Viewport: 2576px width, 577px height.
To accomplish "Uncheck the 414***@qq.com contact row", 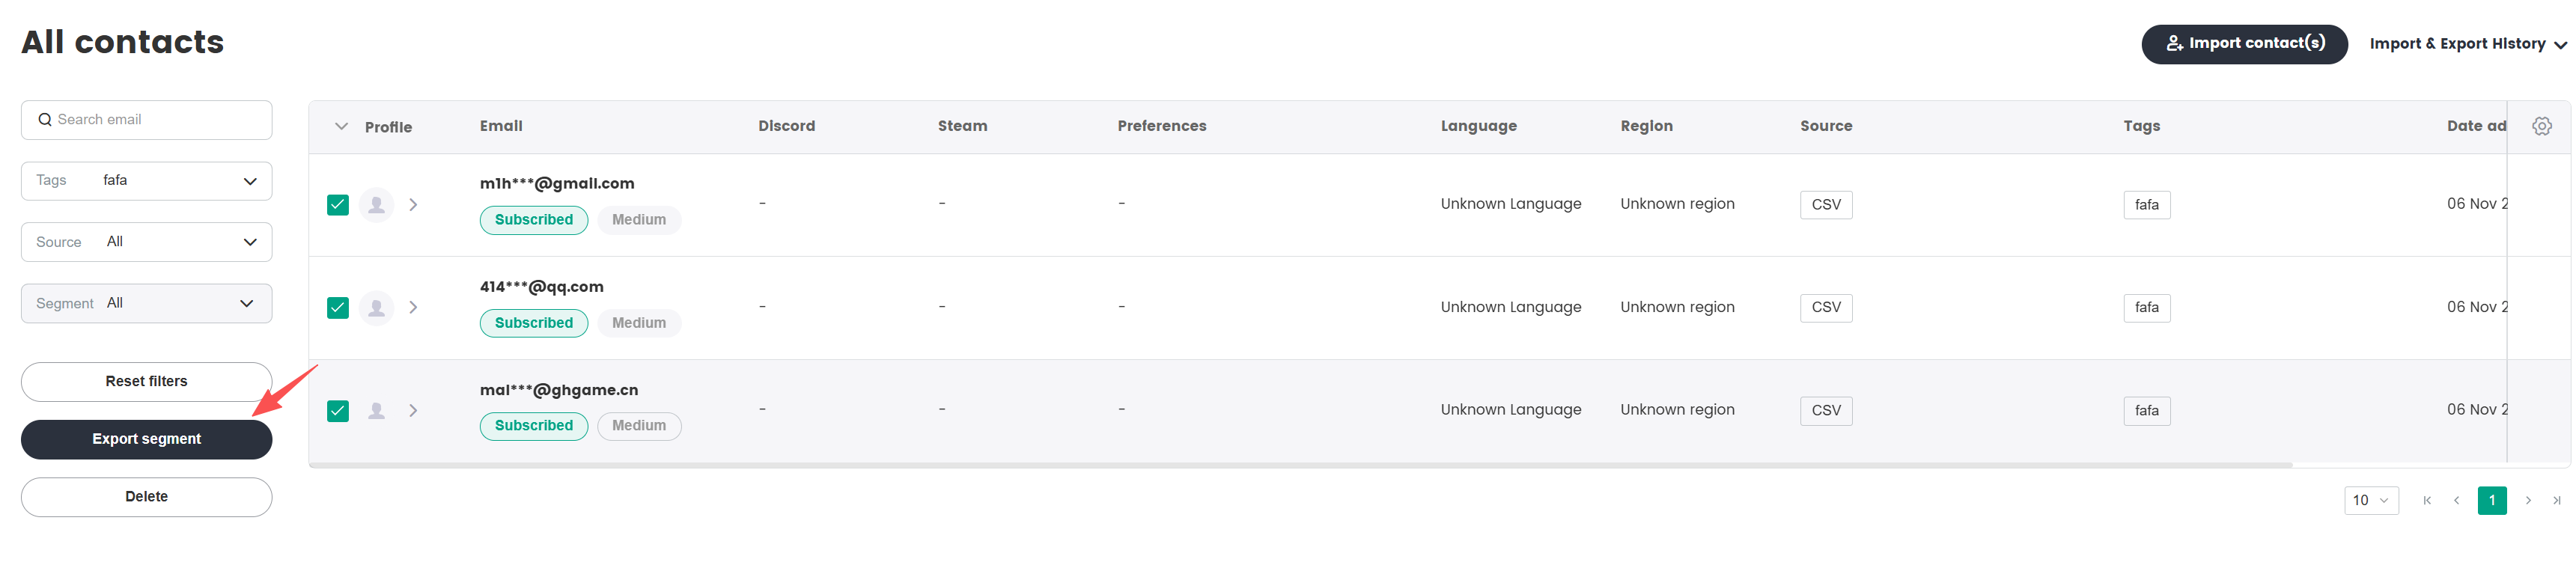I will [x=338, y=308].
